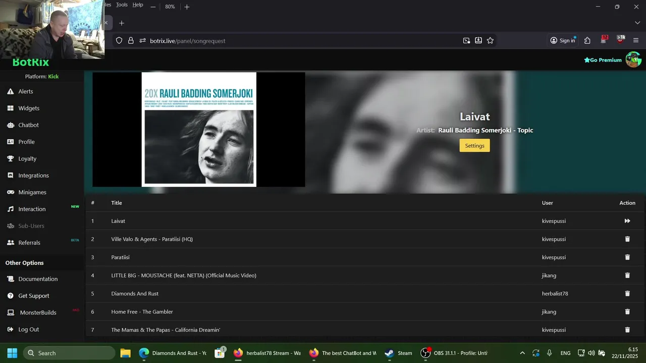Image resolution: width=646 pixels, height=363 pixels.
Task: Bookmark this page with star icon
Action: 490,41
